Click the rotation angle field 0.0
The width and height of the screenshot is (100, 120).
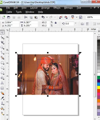pos(69,24)
